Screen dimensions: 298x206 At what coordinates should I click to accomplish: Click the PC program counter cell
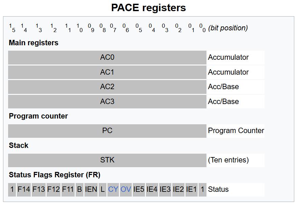point(107,131)
